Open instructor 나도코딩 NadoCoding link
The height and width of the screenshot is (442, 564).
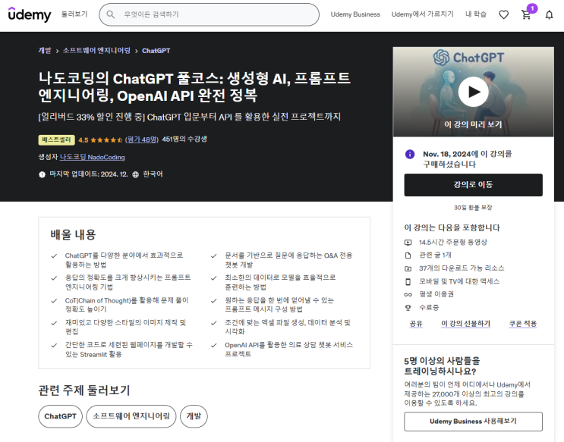click(x=92, y=157)
